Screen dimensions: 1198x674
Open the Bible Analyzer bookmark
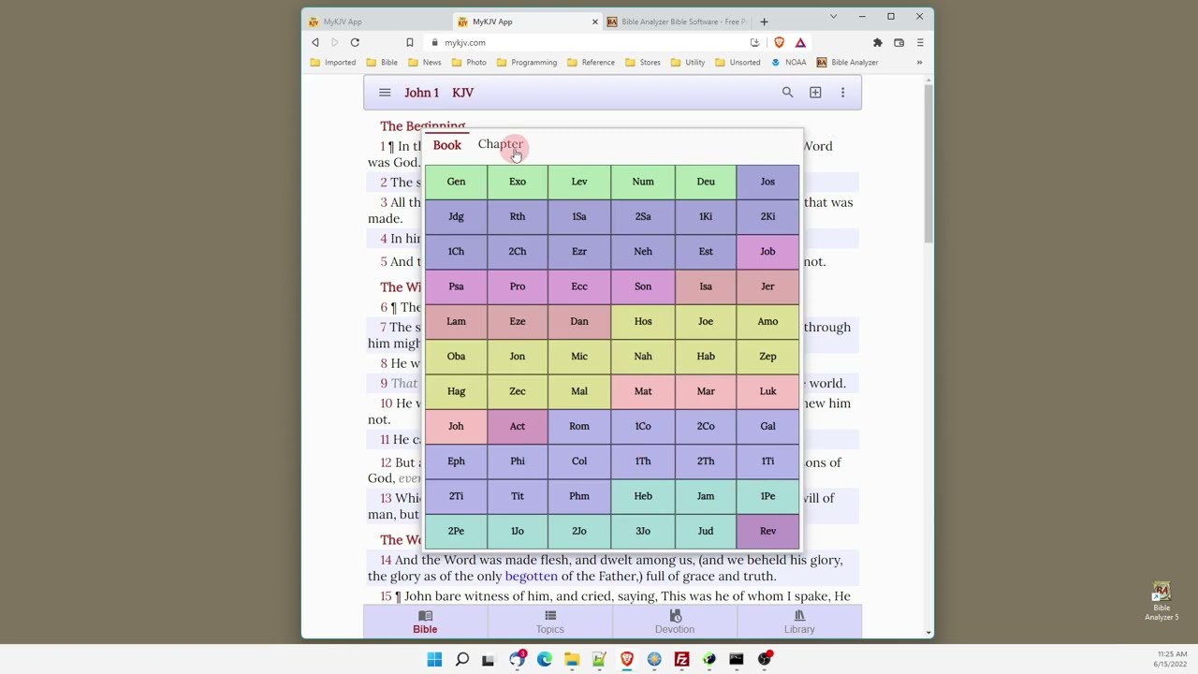(847, 63)
